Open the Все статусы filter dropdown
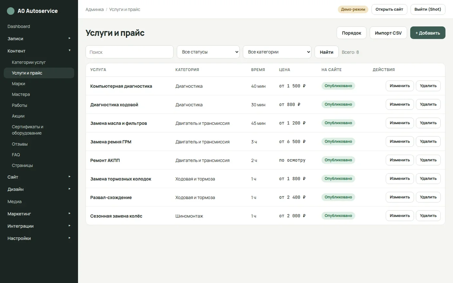453x283 pixels. point(208,52)
